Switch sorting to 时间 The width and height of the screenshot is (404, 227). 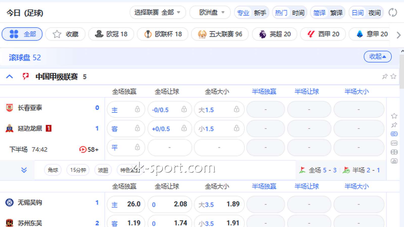[298, 13]
